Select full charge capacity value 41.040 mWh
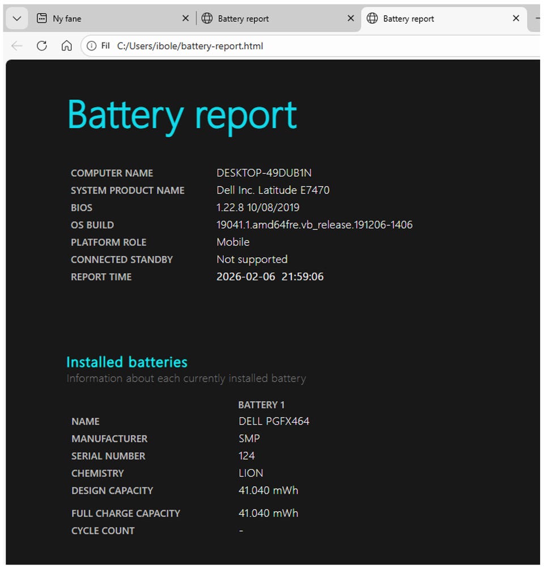This screenshot has height=569, width=544. tap(268, 513)
